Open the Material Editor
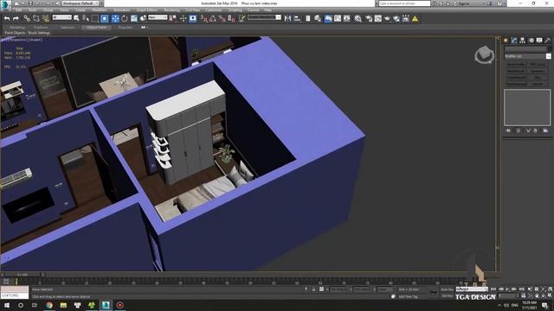554x311 pixels. [358, 18]
